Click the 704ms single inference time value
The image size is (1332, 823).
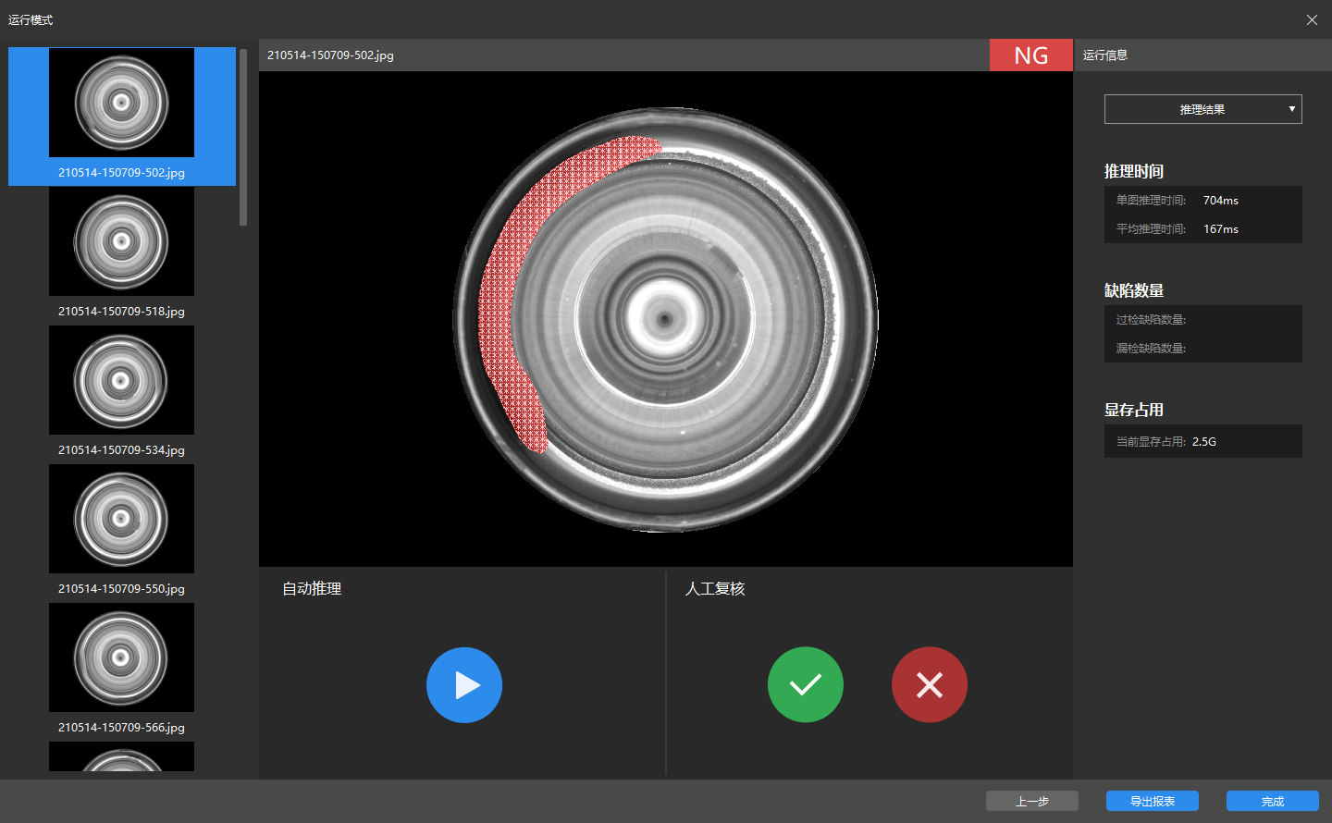[1221, 201]
